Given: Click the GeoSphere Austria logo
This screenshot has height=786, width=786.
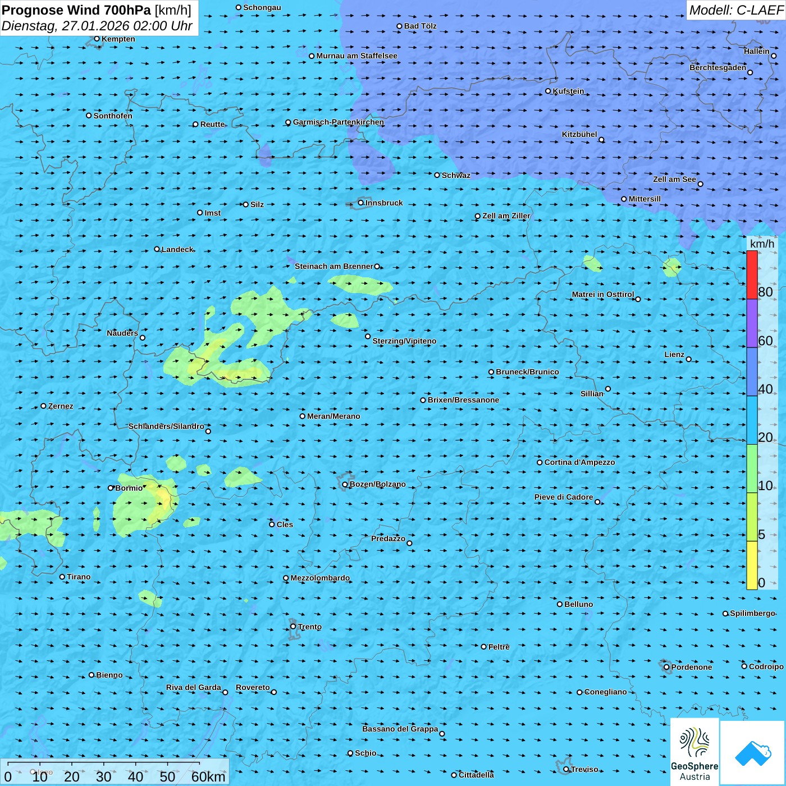Looking at the screenshot, I should click(694, 751).
